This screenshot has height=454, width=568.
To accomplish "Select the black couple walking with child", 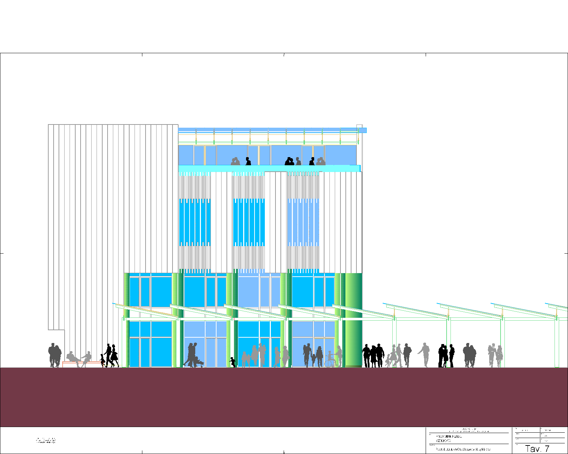I will pyautogui.click(x=110, y=355).
